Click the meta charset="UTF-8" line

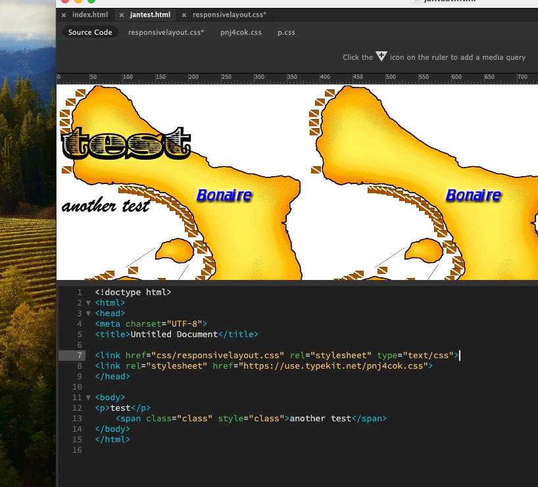point(151,324)
